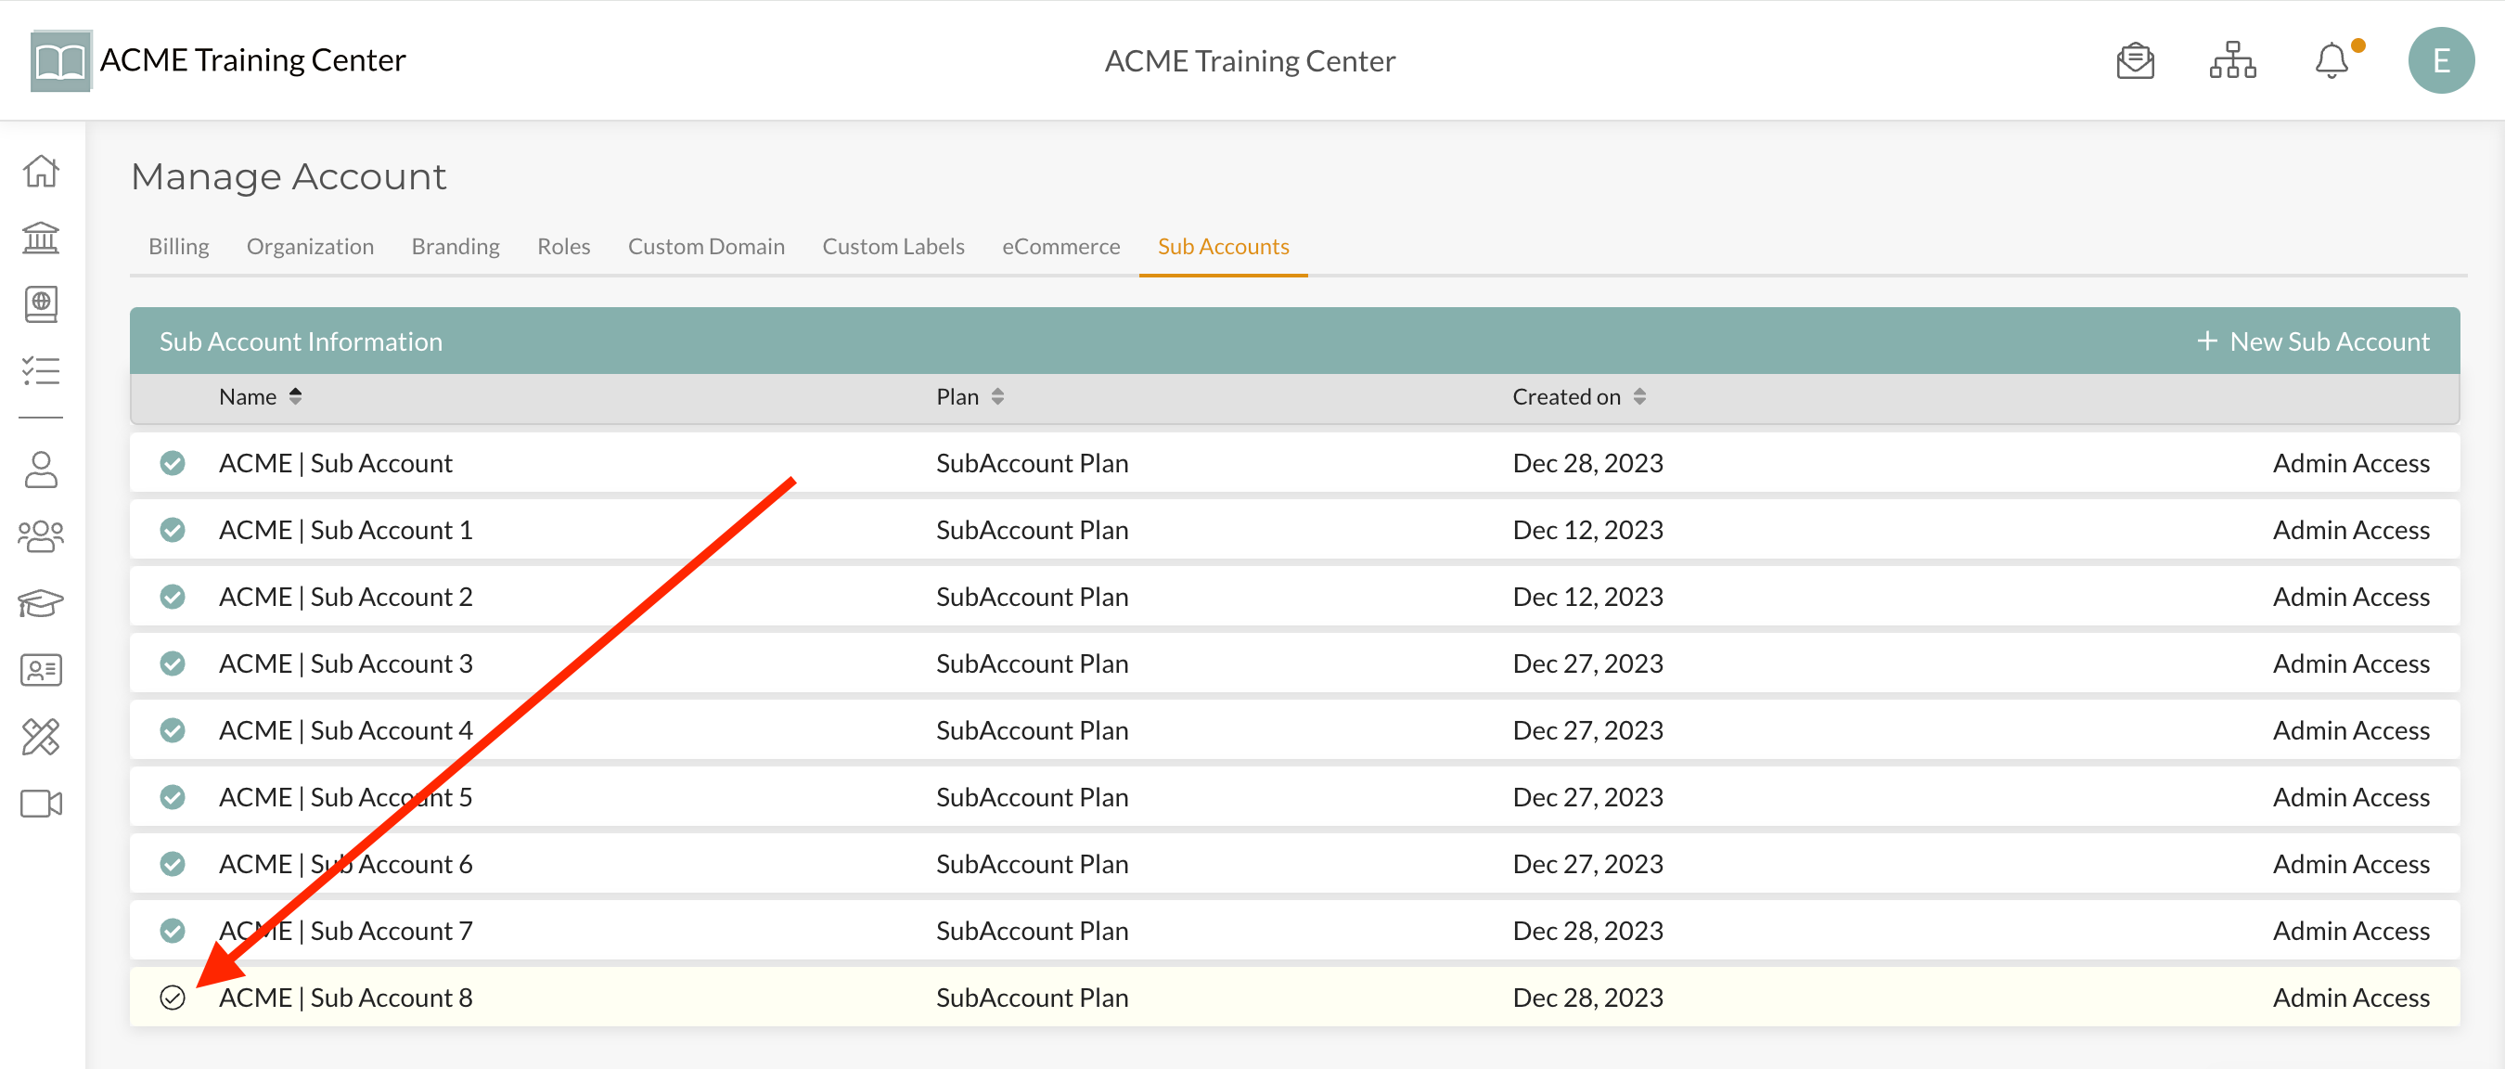Open the home icon in sidebar
Viewport: 2505px width, 1069px height.
click(41, 171)
